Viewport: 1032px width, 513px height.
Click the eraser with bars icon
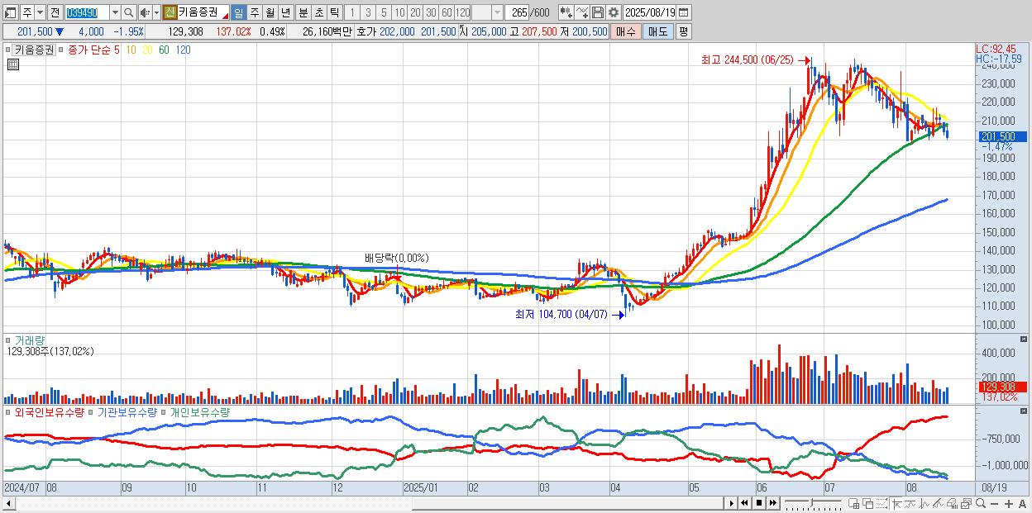[x=952, y=503]
